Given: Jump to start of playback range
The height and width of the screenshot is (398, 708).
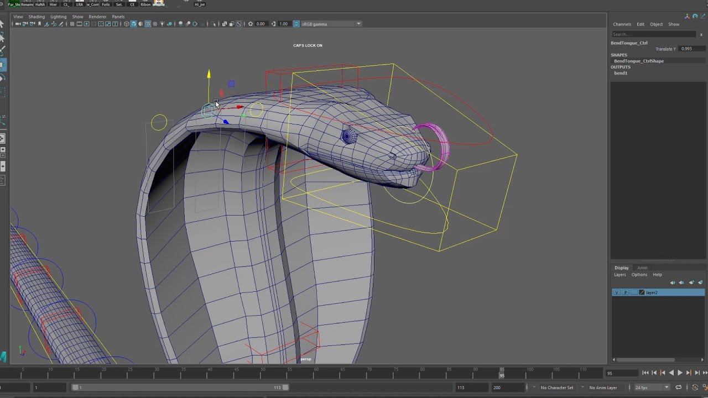Looking at the screenshot, I should point(645,373).
